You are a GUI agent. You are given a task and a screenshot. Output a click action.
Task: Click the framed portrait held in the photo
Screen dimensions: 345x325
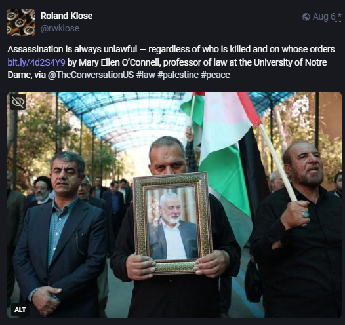[173, 223]
